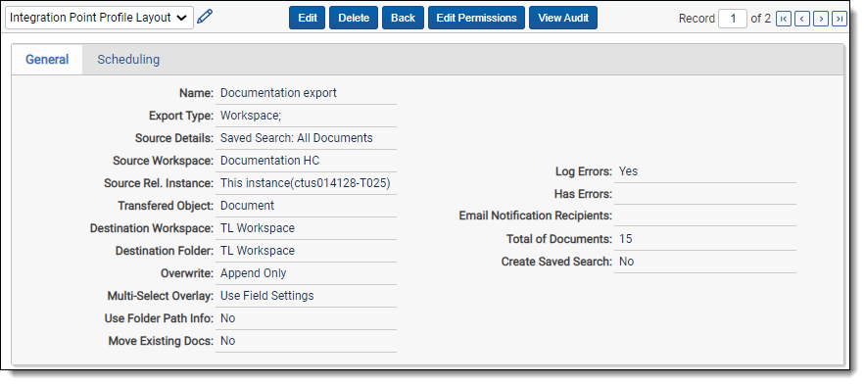The image size is (865, 385).
Task: Click the 'Email Notification Recipients:' label
Action: [x=536, y=217]
